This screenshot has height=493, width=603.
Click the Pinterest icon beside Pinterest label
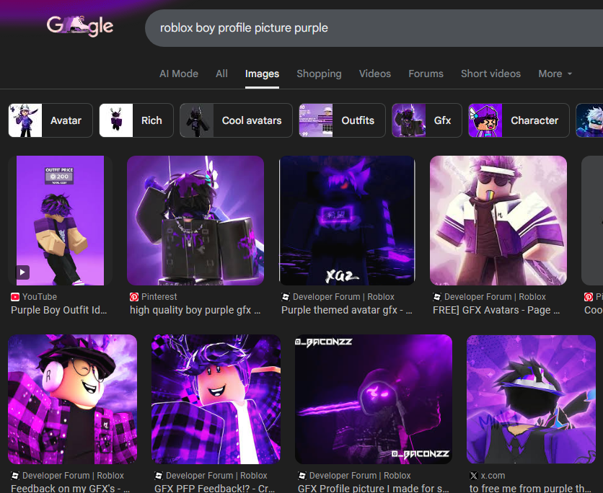click(134, 297)
